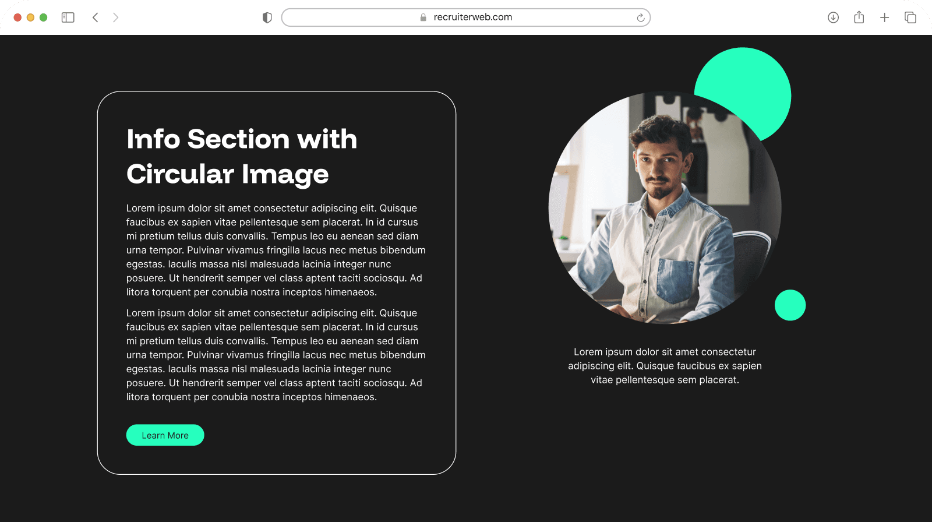Go back to the previous page
This screenshot has height=522, width=932.
[96, 17]
